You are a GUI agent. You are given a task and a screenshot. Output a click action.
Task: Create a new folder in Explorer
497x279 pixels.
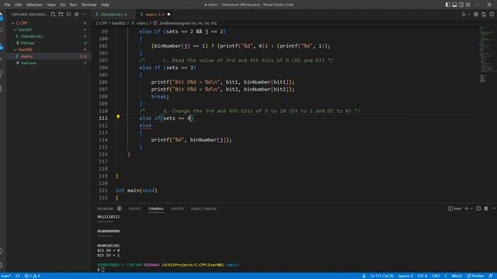point(61,14)
